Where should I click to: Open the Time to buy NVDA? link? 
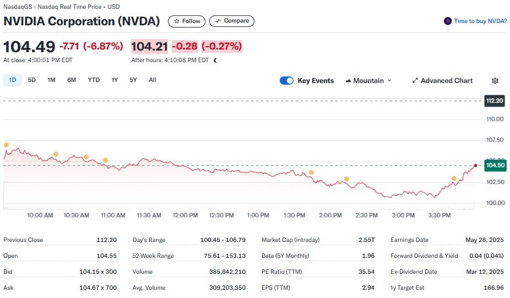pos(480,21)
